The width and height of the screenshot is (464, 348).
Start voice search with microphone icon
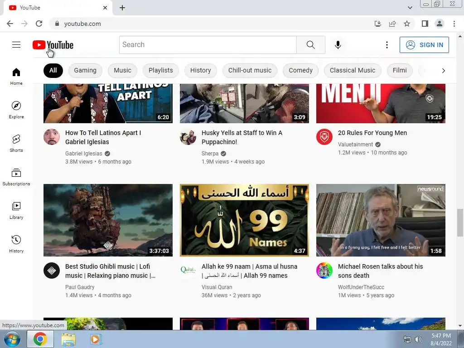point(338,45)
